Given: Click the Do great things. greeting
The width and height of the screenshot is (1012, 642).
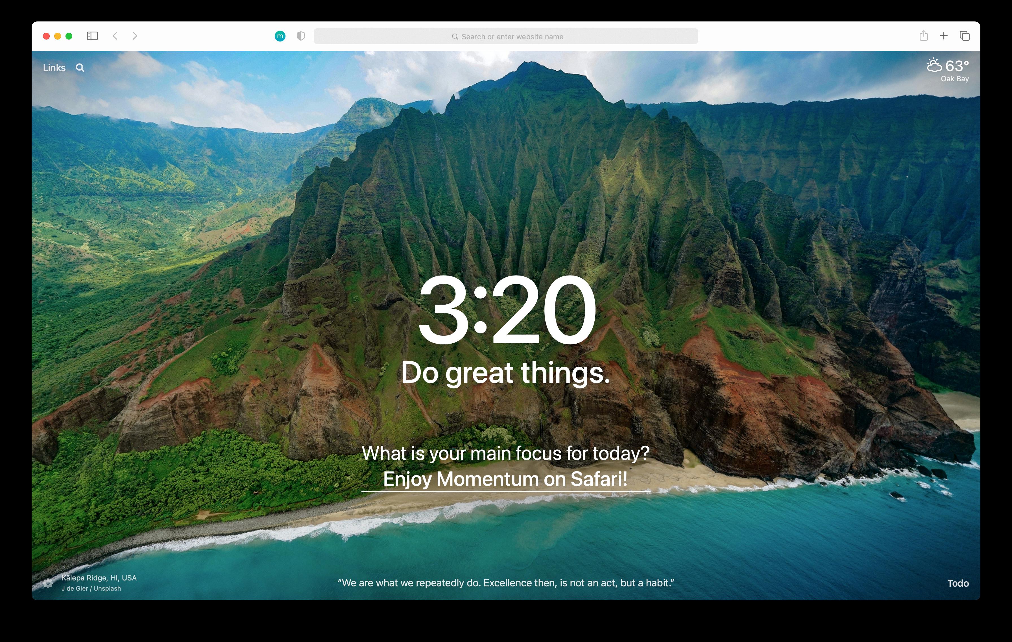Looking at the screenshot, I should pyautogui.click(x=506, y=373).
